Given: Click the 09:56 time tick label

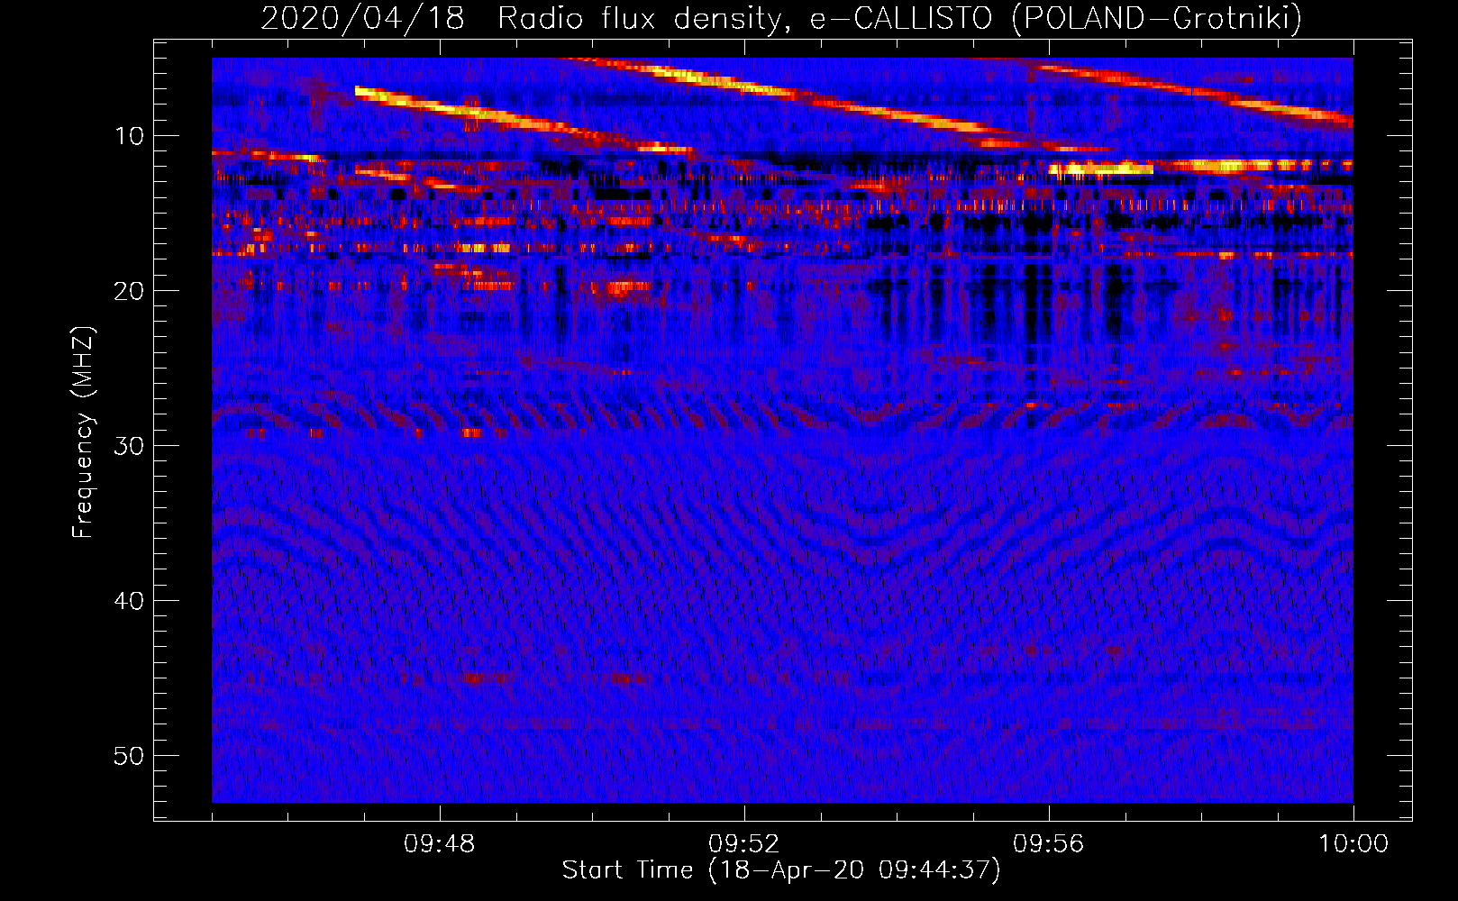Looking at the screenshot, I should point(1049,844).
